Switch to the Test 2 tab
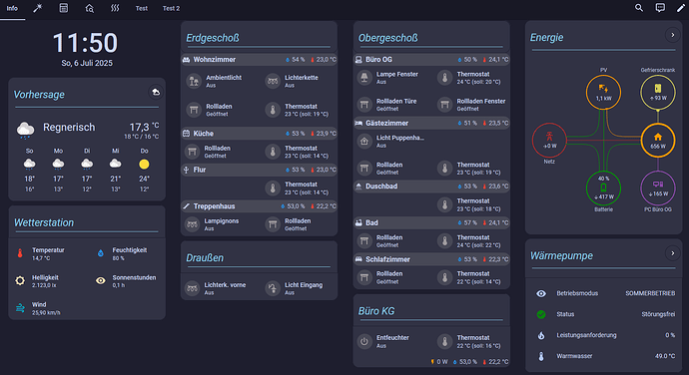689x375 pixels. (171, 8)
